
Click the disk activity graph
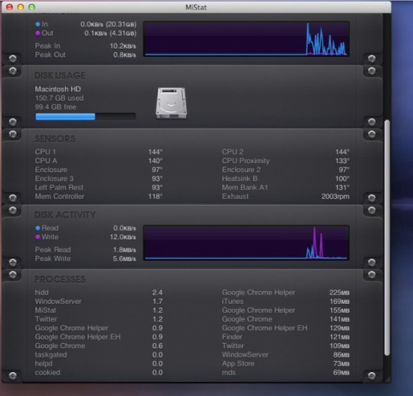(246, 243)
